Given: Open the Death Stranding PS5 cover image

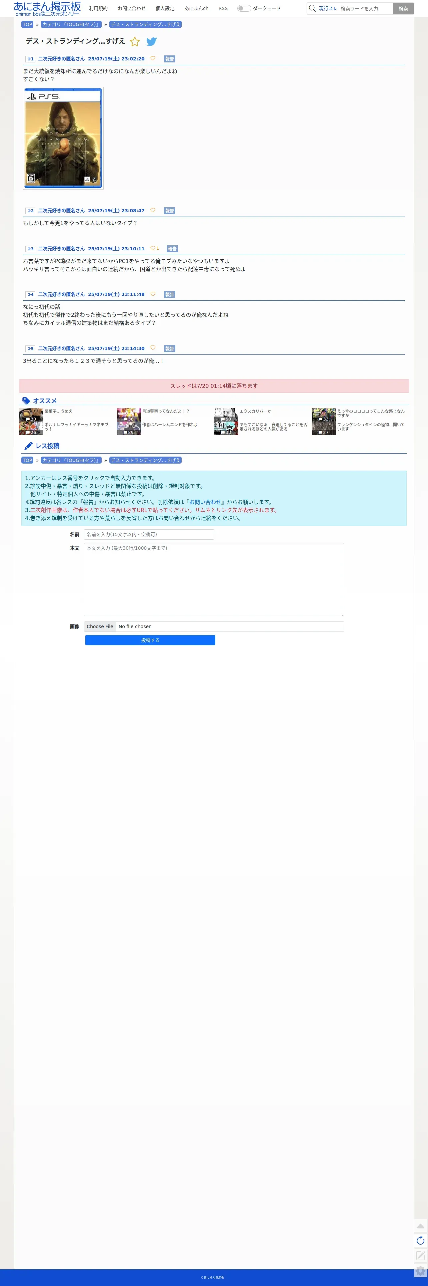Looking at the screenshot, I should click(63, 138).
